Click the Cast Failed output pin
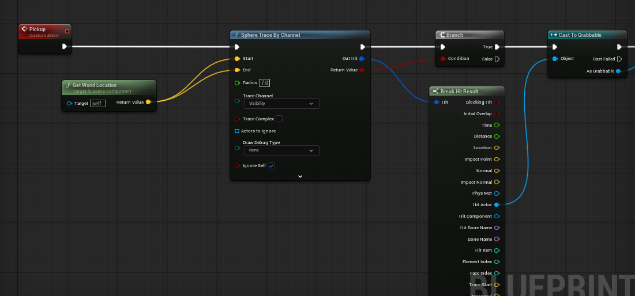635x296 pixels. point(619,59)
